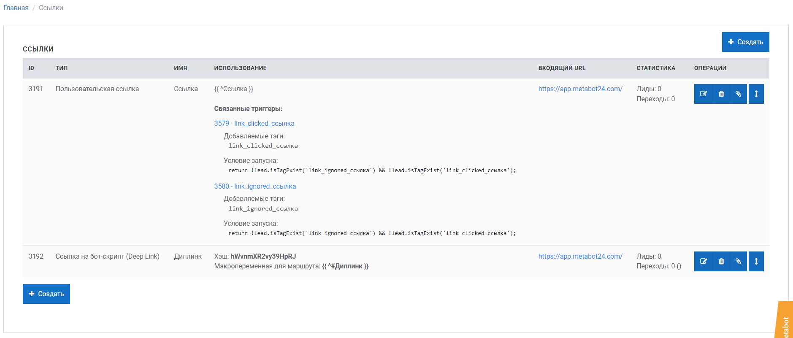Viewport: 793px width, 338px height.
Task: Click the up-down arrow icon in row 3191
Action: click(x=756, y=94)
